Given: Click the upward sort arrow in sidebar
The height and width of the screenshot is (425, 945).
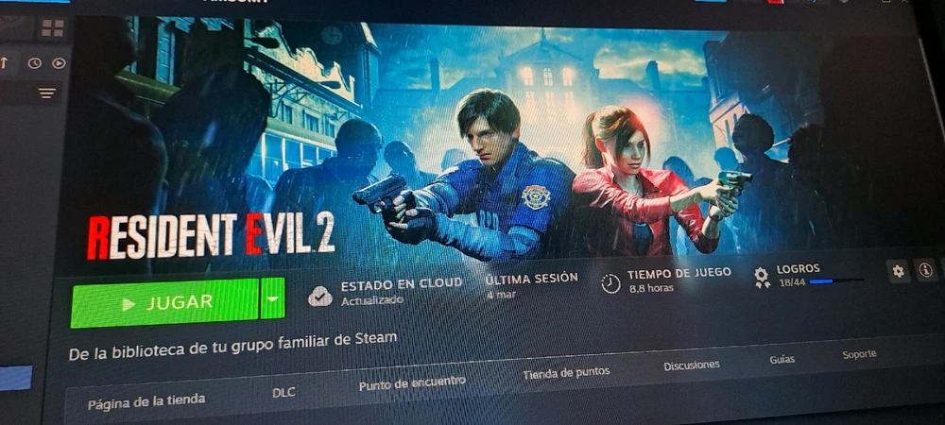Looking at the screenshot, I should pos(4,62).
